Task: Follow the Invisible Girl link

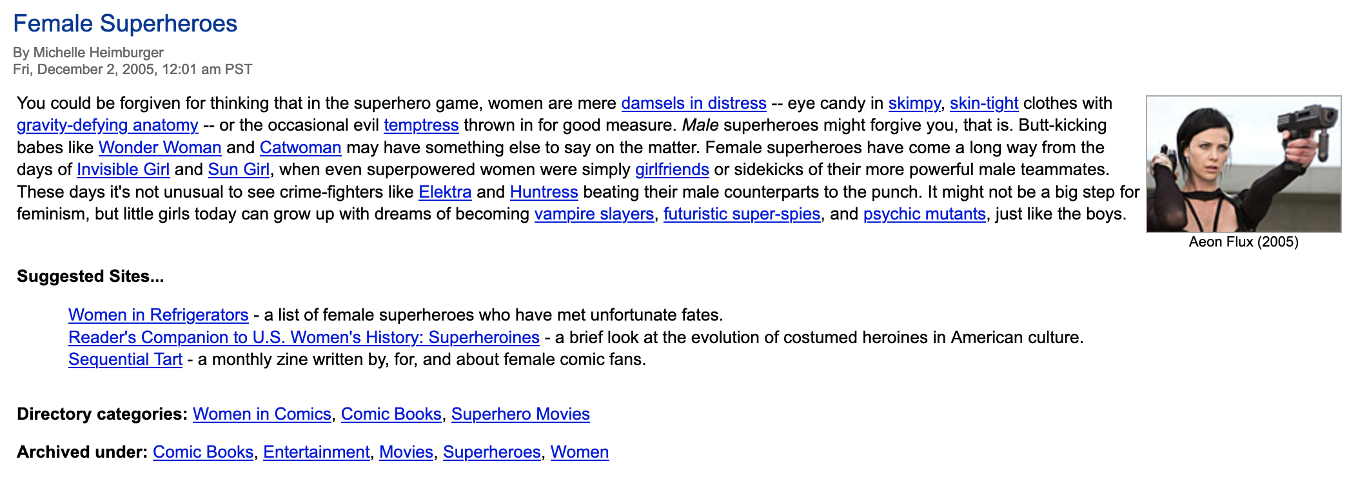Action: 123,169
